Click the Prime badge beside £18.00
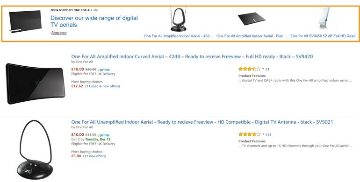Screen dimensions: 360x182 [103, 70]
